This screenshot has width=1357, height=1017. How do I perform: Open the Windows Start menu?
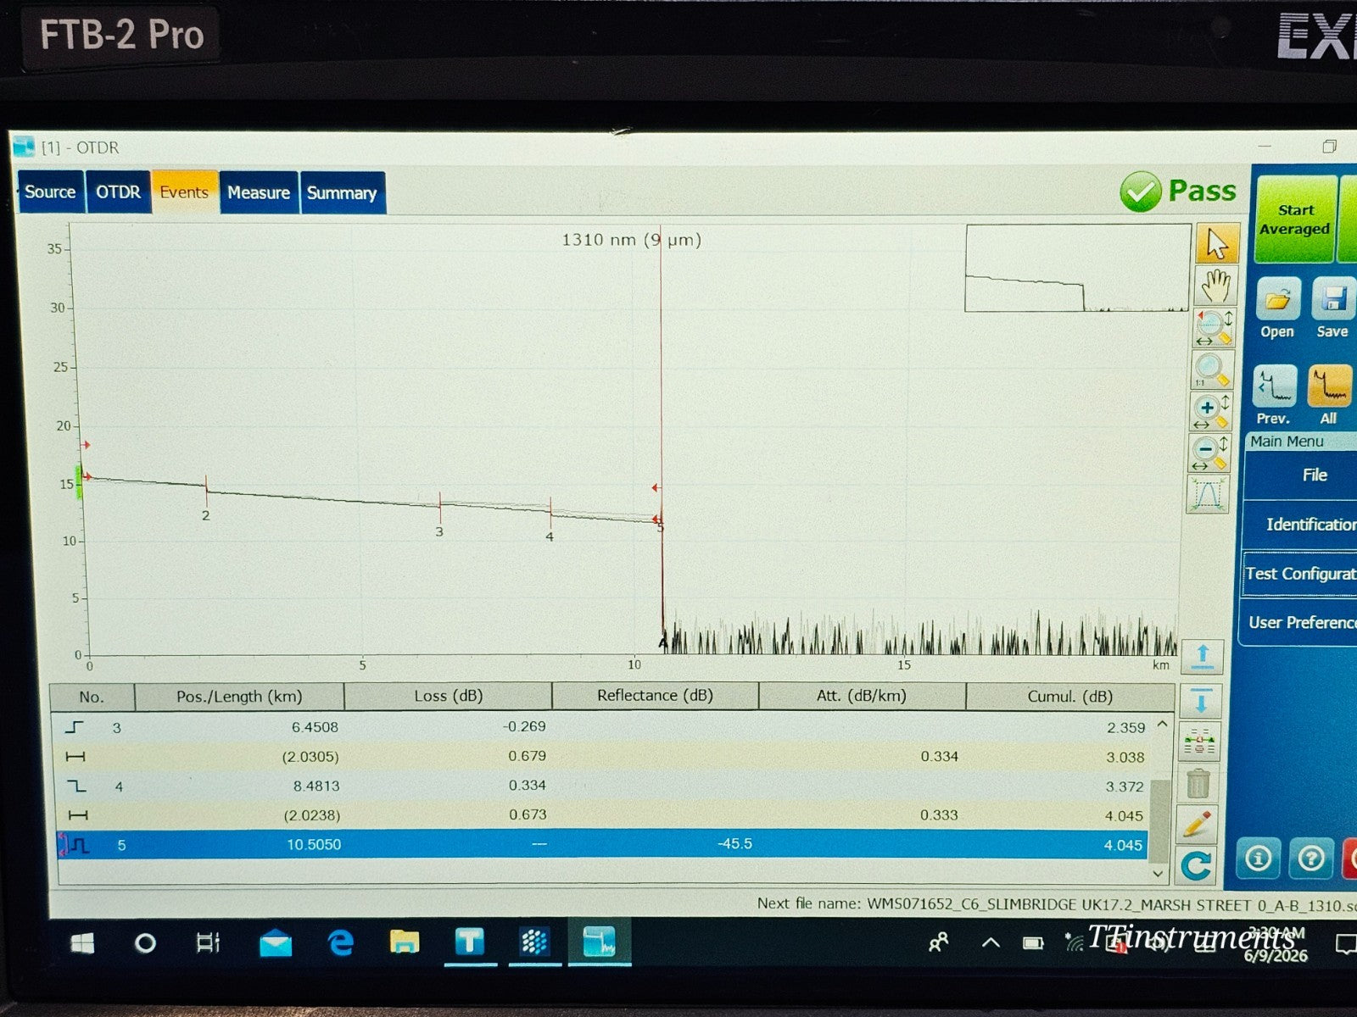[x=82, y=943]
